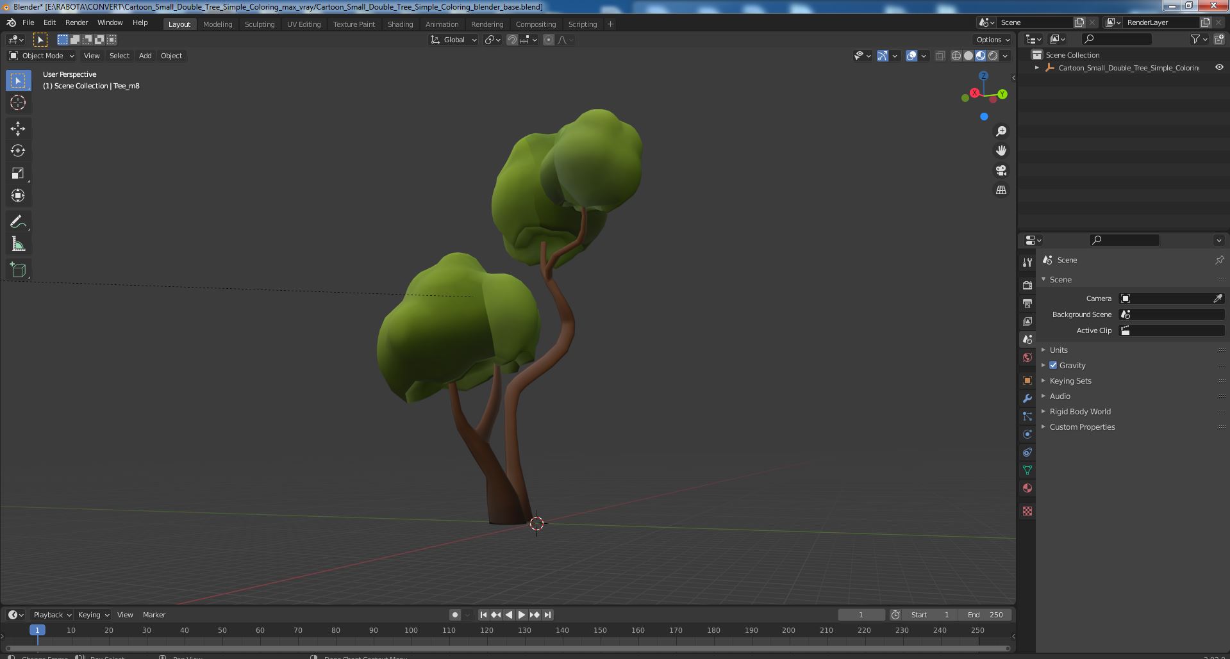
Task: Expand Cartoon_Small_Double_Tree collection in outliner
Action: (1037, 67)
